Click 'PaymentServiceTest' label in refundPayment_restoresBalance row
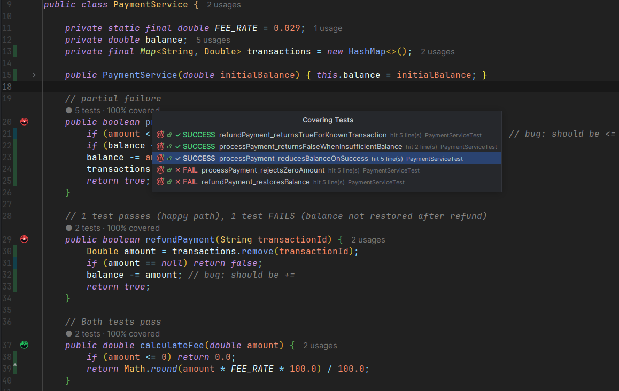 (x=376, y=182)
